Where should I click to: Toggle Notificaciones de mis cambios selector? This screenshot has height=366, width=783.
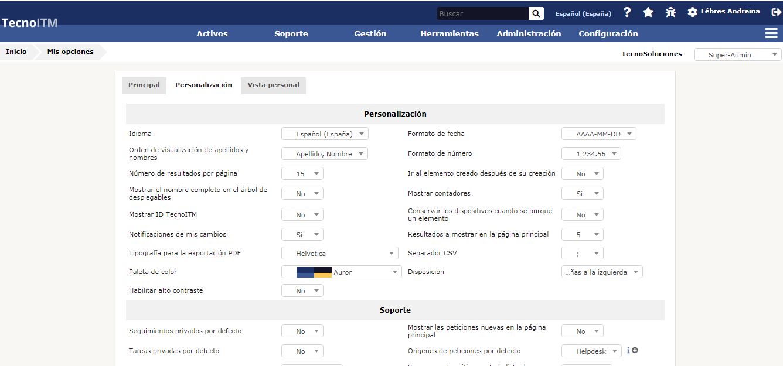(x=302, y=234)
